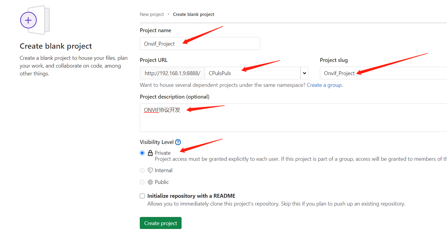Click the blank project plus illustration
447x238 pixels.
click(35, 20)
